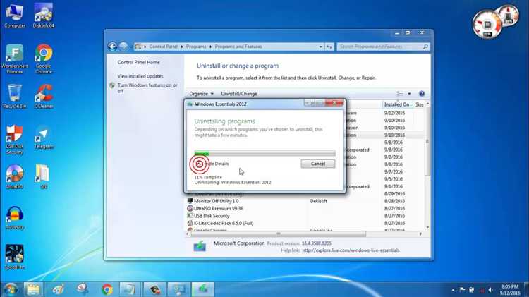Open the Windows Start menu orb
The width and height of the screenshot is (529, 297).
pos(11,289)
